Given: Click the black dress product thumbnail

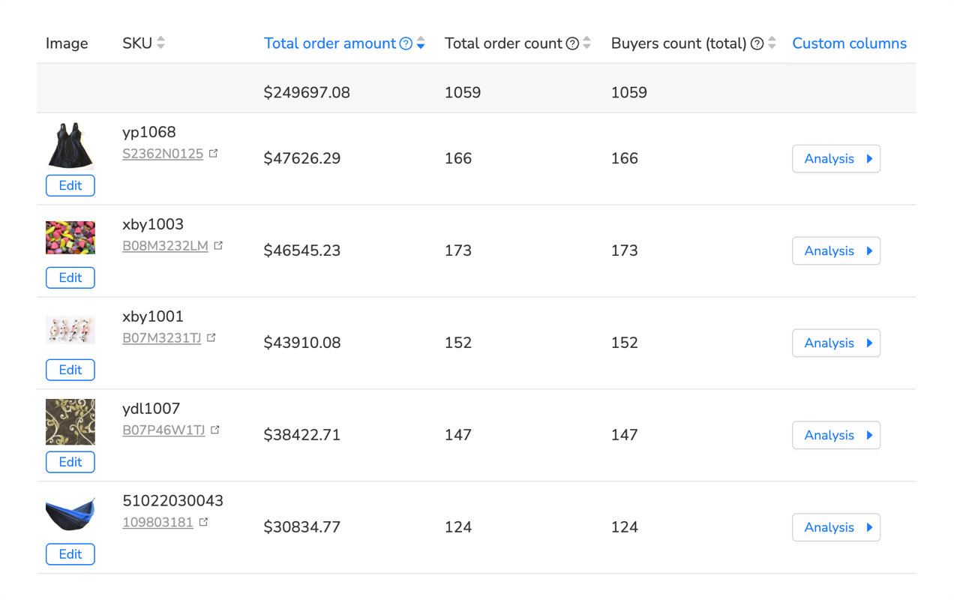Looking at the screenshot, I should tap(70, 144).
